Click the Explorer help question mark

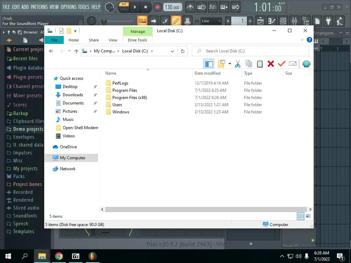pos(310,40)
